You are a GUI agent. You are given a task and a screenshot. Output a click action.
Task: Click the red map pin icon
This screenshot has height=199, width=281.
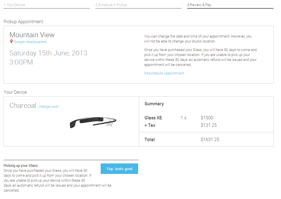click(x=11, y=42)
